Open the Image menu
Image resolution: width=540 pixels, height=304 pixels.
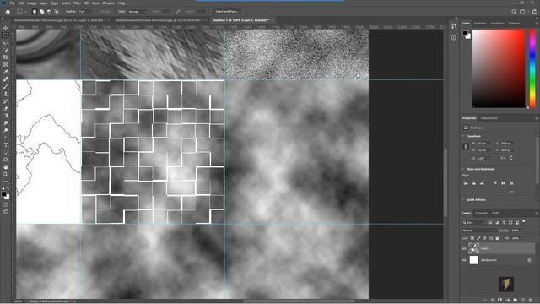coord(32,3)
